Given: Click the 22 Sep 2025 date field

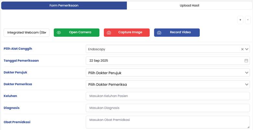Looking at the screenshot, I should click(x=162, y=61).
